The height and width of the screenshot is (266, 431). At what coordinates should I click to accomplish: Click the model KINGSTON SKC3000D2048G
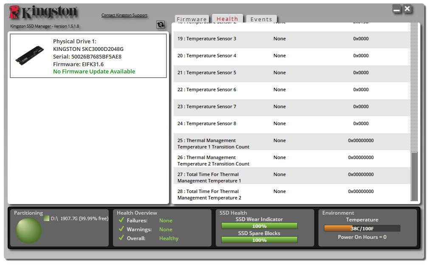click(x=88, y=49)
